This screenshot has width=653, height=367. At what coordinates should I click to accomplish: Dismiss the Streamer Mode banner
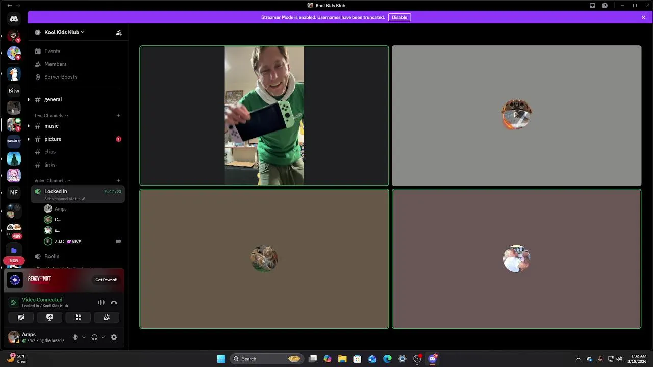(x=644, y=17)
